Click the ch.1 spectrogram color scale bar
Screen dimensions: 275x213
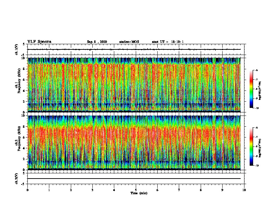click(x=251, y=89)
